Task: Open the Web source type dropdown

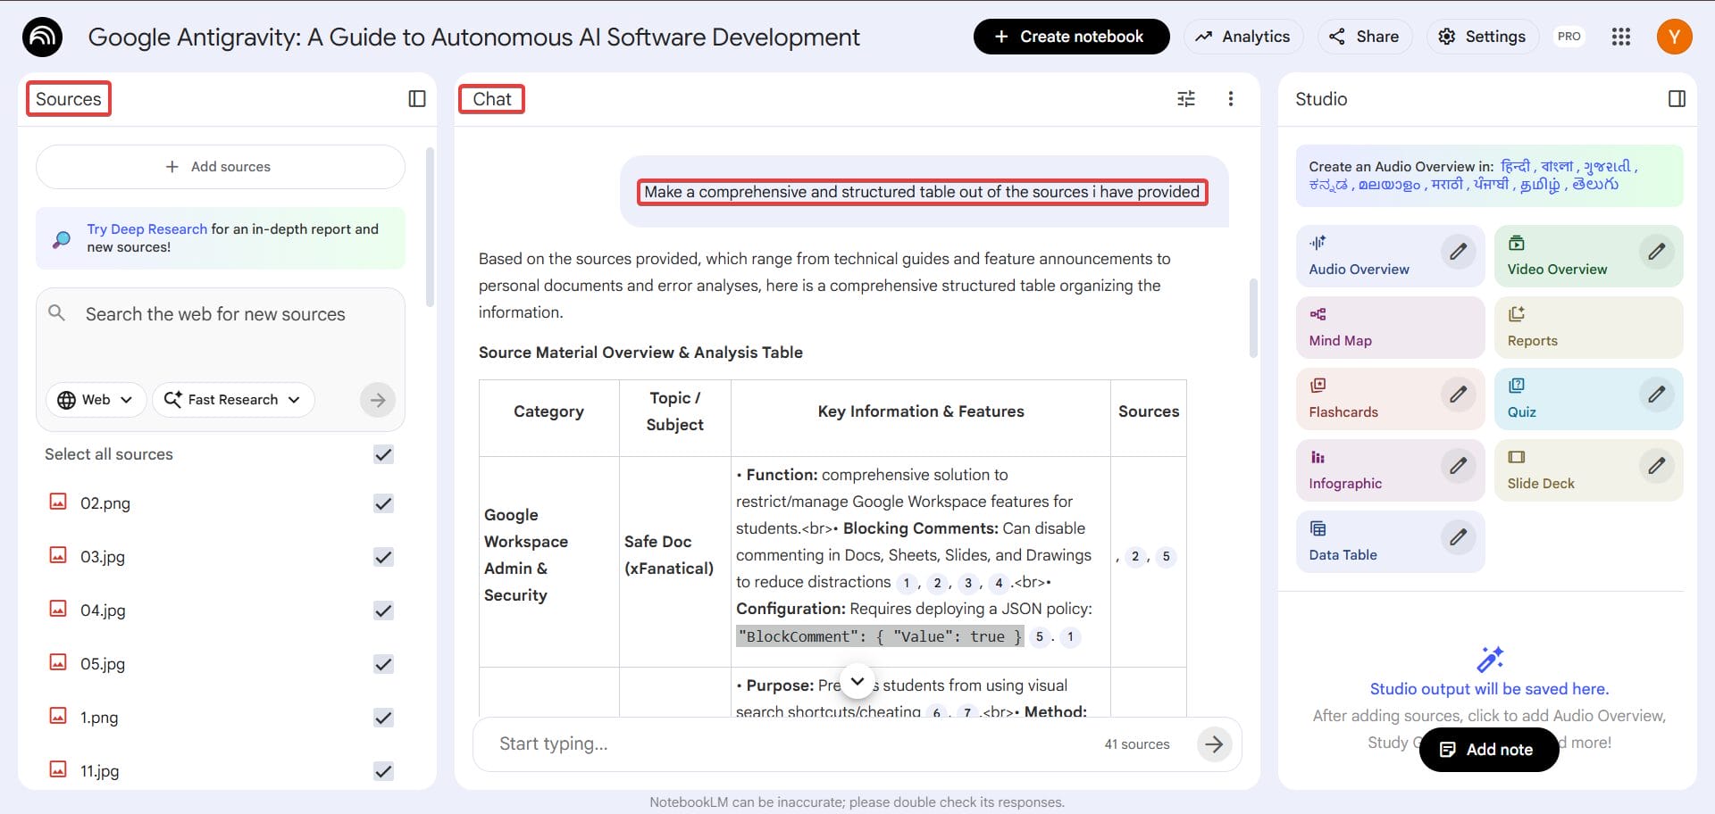Action: tap(95, 400)
